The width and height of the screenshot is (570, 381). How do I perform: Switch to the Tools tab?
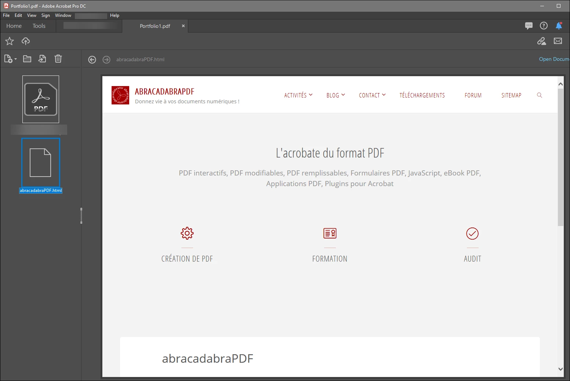click(x=39, y=26)
